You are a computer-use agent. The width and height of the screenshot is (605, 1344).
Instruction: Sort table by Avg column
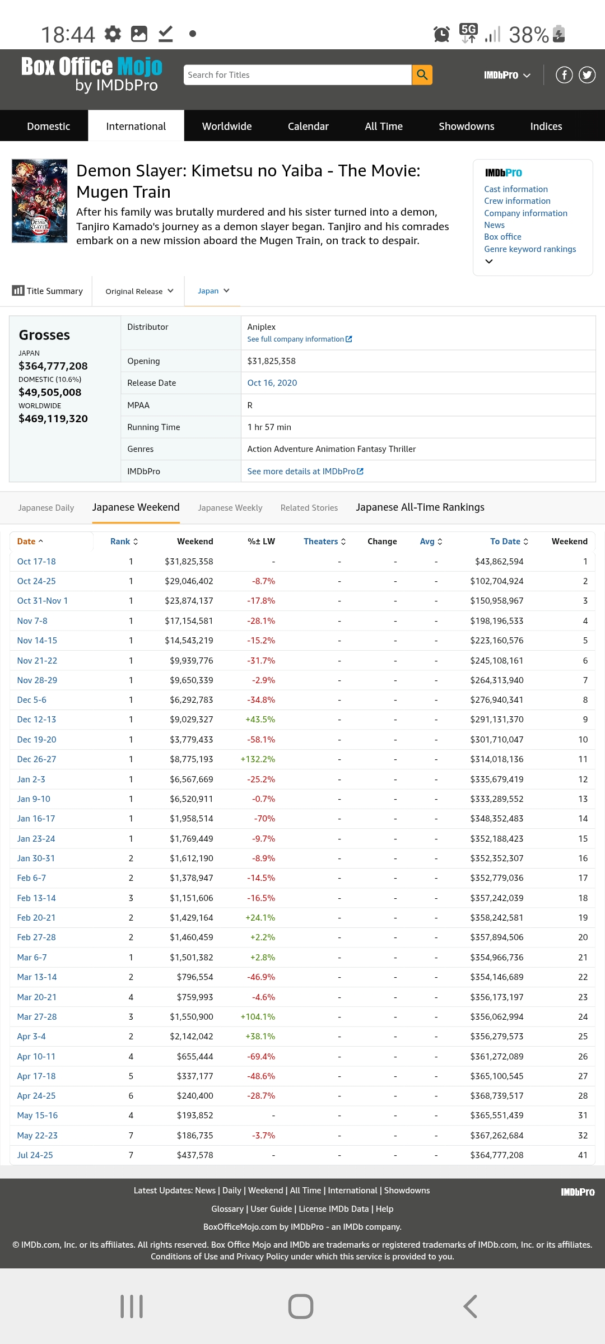431,542
